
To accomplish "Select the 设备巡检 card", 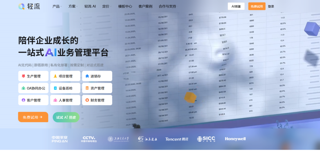I will pos(65,88).
